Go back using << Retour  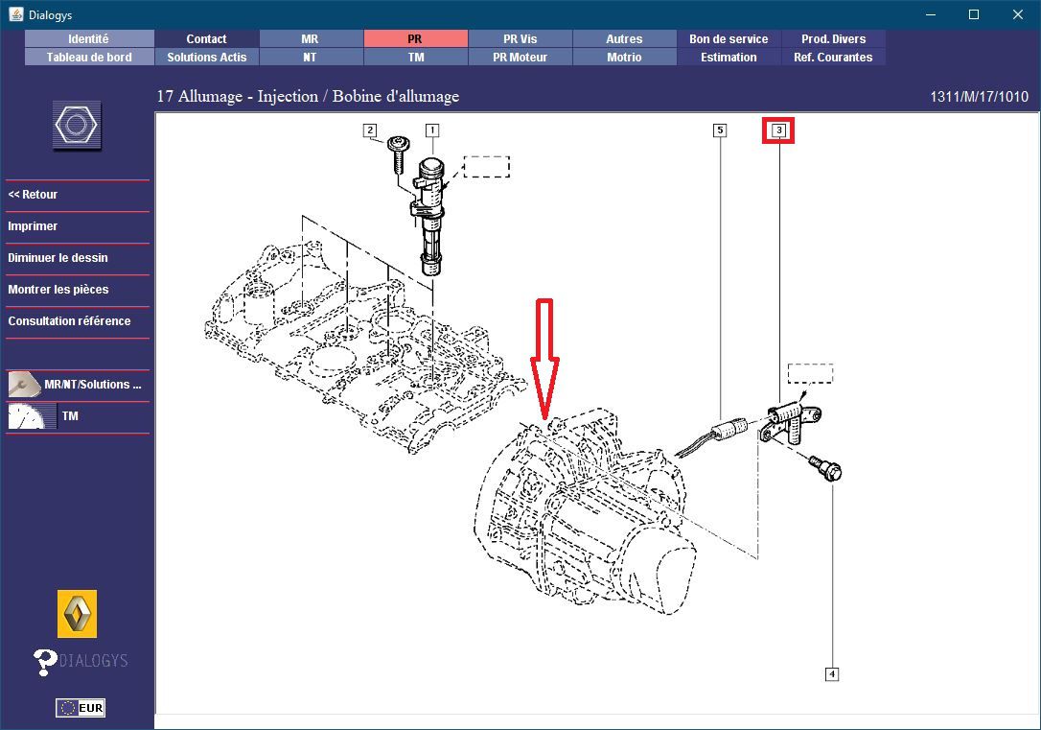point(34,195)
